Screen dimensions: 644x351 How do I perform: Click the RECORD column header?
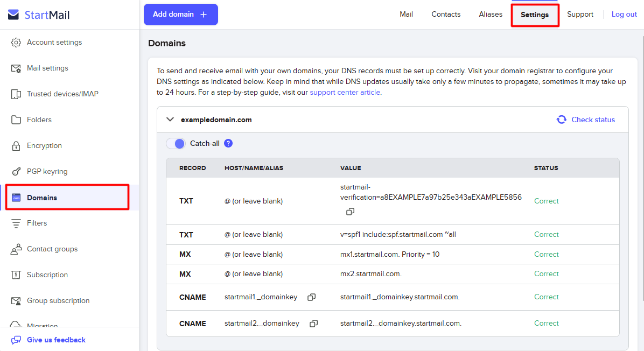point(193,168)
